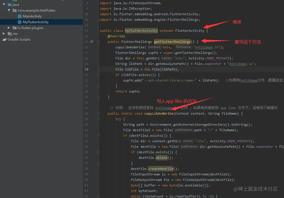Click return supFA statement
Image resolution: width=284 pixels, height=198 pixels.
pyautogui.click(x=128, y=91)
